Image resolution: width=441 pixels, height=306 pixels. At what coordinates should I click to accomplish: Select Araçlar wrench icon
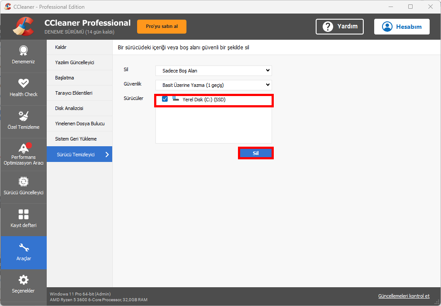tap(23, 248)
